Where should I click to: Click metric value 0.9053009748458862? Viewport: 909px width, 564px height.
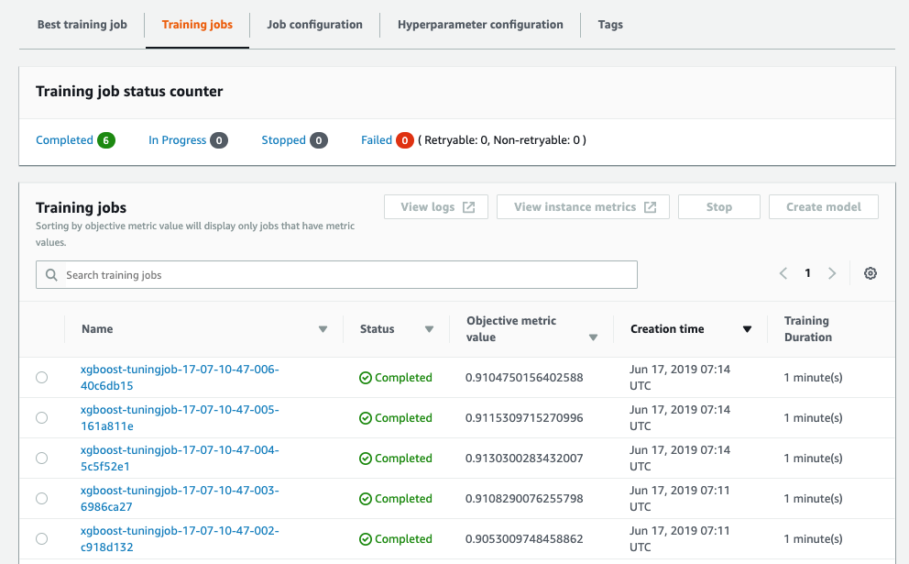pyautogui.click(x=524, y=539)
